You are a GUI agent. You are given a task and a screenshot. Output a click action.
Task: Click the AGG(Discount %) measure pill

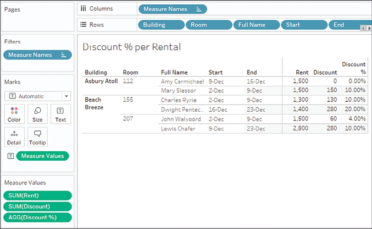coord(38,218)
